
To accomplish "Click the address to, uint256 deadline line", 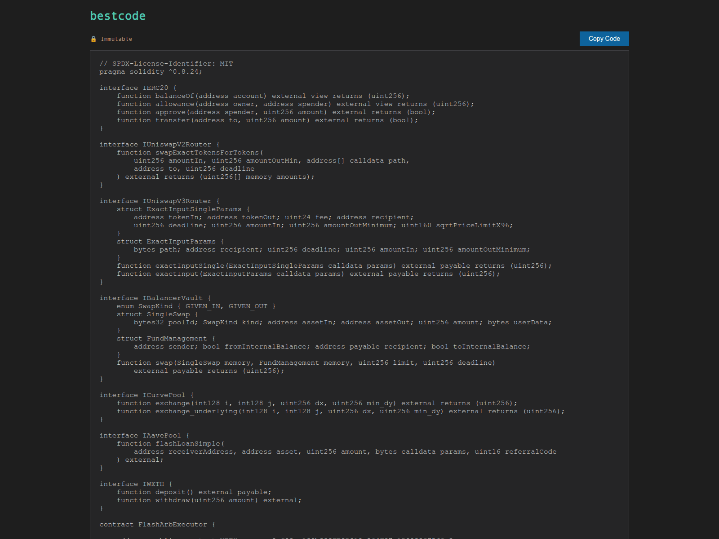I will point(194,169).
